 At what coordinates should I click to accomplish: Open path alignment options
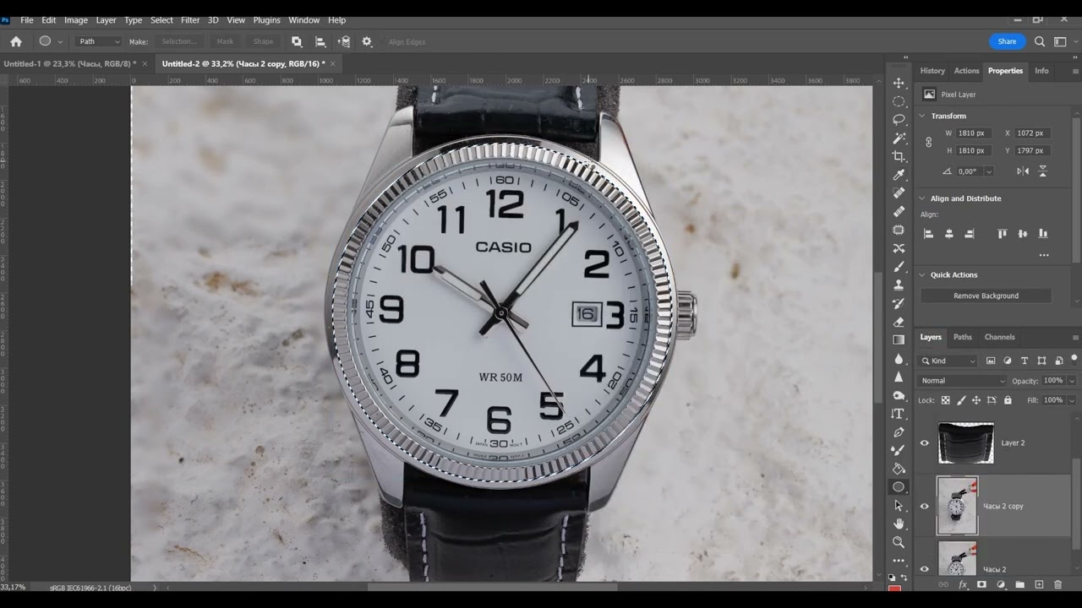coord(320,41)
